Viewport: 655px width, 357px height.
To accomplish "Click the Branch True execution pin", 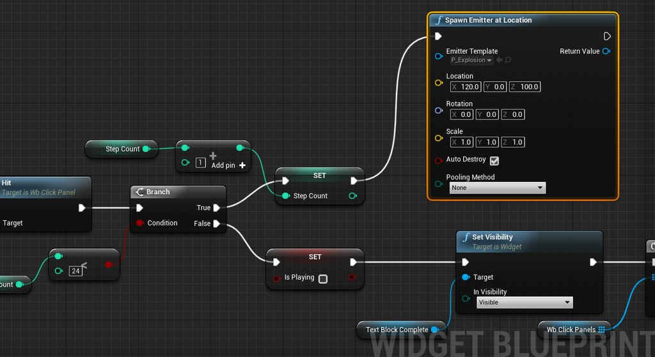I will [x=216, y=208].
